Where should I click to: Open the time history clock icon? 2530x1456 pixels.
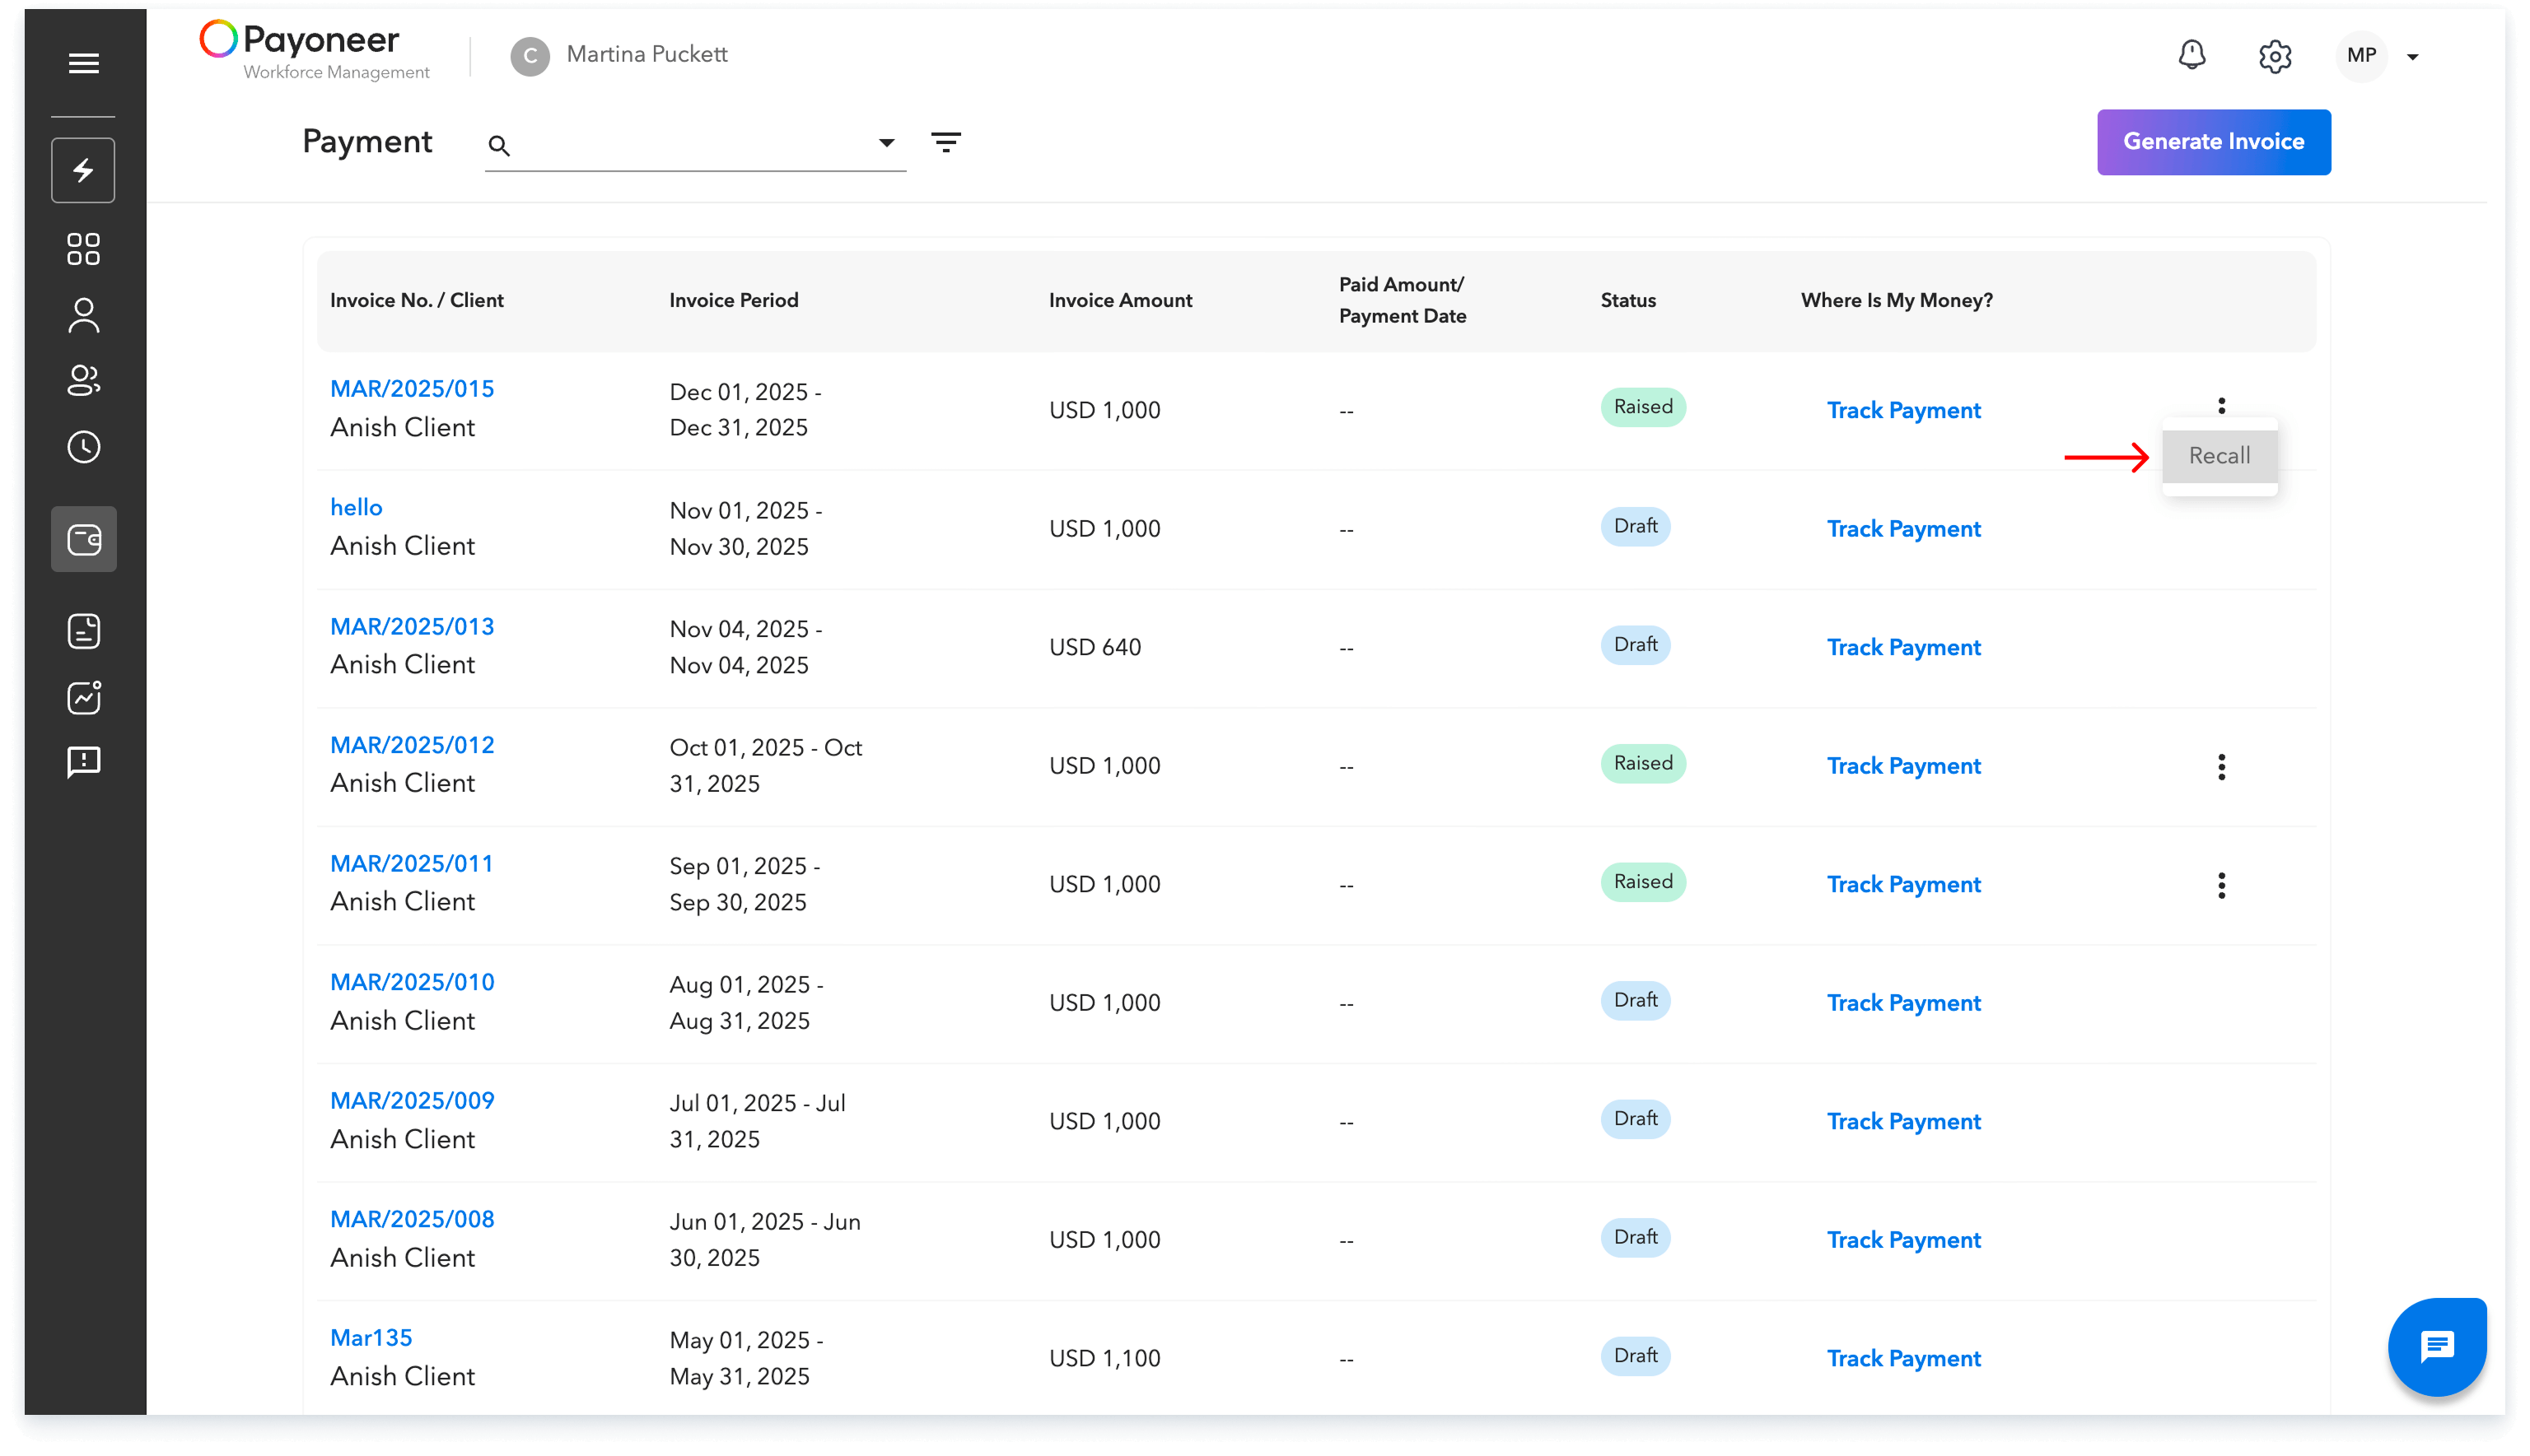click(83, 447)
